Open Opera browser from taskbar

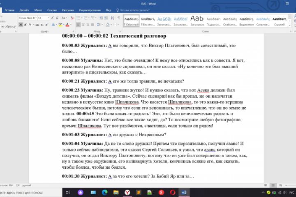point(173,192)
